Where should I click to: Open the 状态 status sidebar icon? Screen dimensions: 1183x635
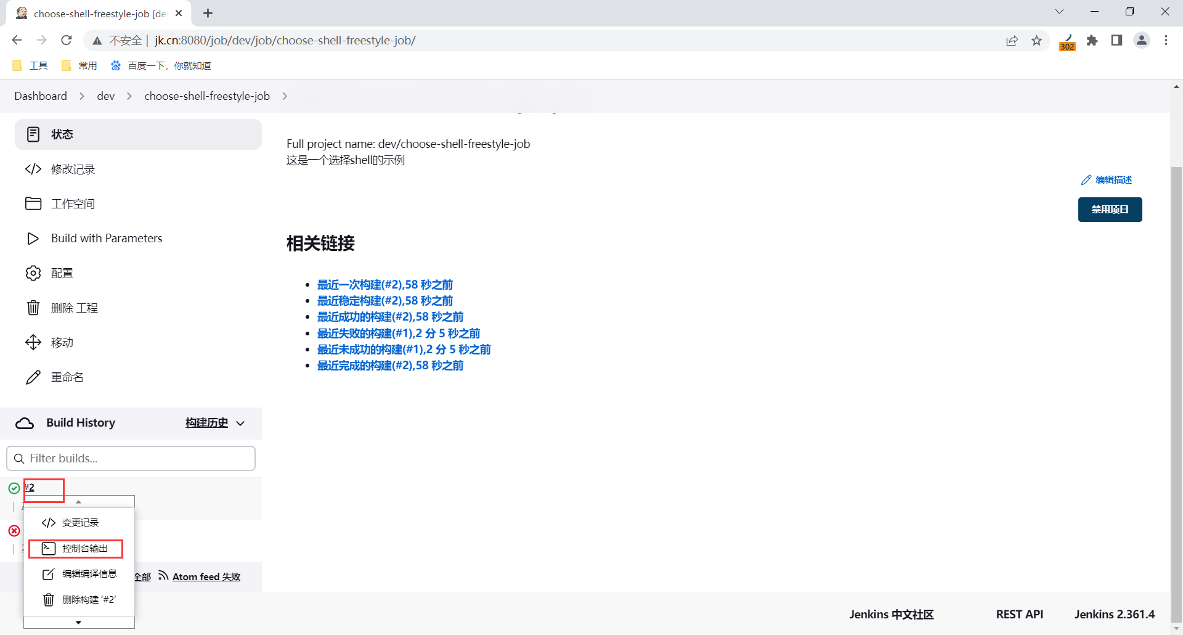click(x=33, y=134)
